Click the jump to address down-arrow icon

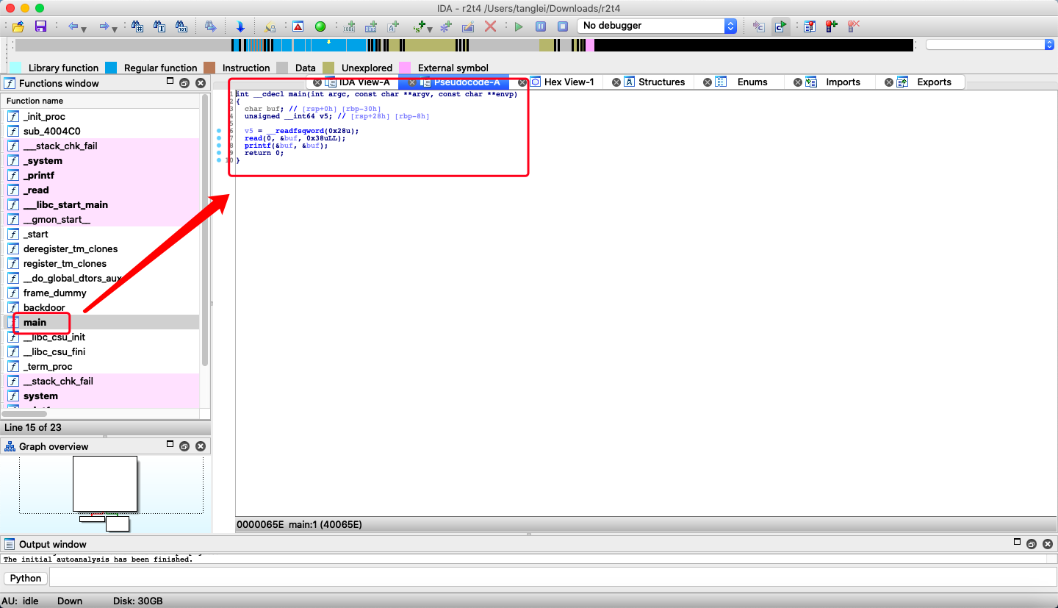tap(240, 26)
